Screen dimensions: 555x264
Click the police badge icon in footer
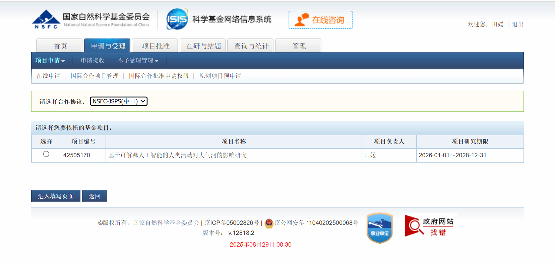pyautogui.click(x=269, y=223)
